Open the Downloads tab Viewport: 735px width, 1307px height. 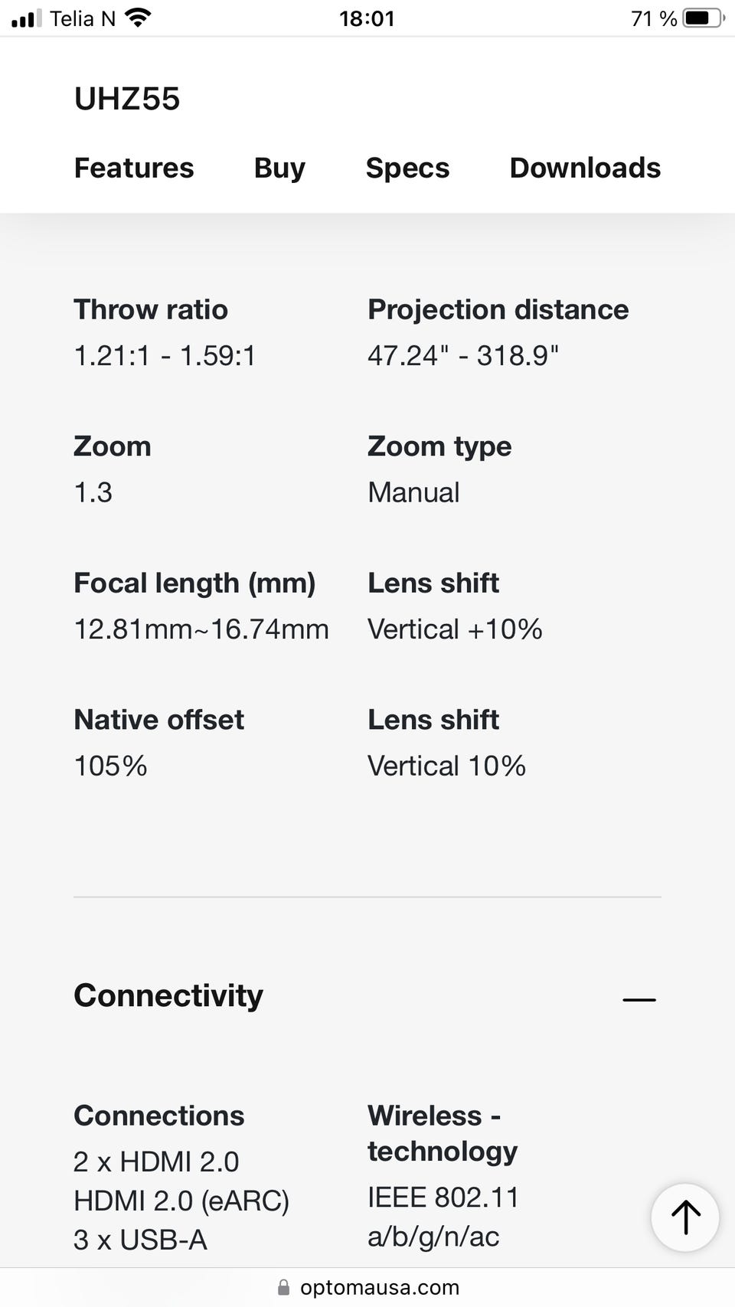[585, 168]
